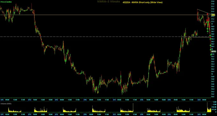The height and width of the screenshot is (116, 217).
Task: Click the 371.2K volume axis label
Action: [x=214, y=109]
